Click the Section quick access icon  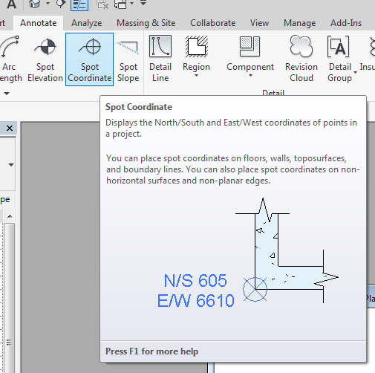[60, 4]
